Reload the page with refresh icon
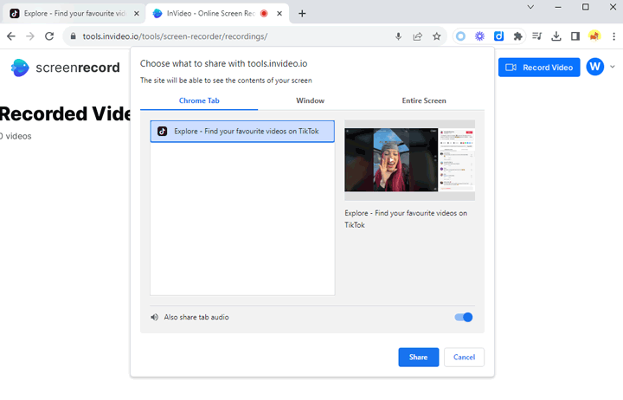623x400 pixels. coord(49,36)
